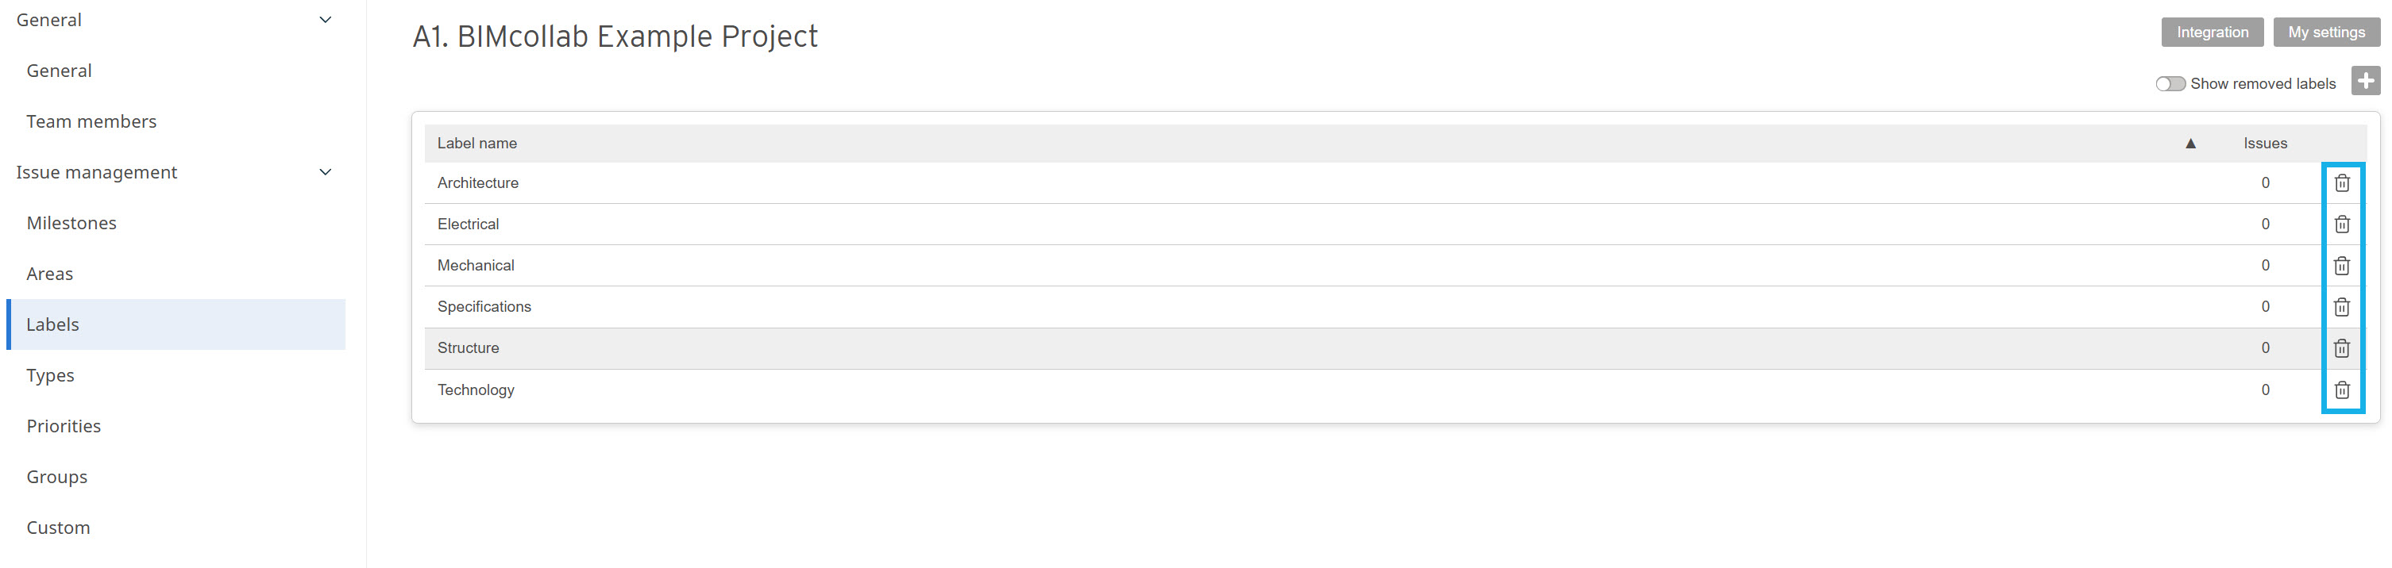
Task: Delete the Technology label via trash icon
Action: point(2341,390)
